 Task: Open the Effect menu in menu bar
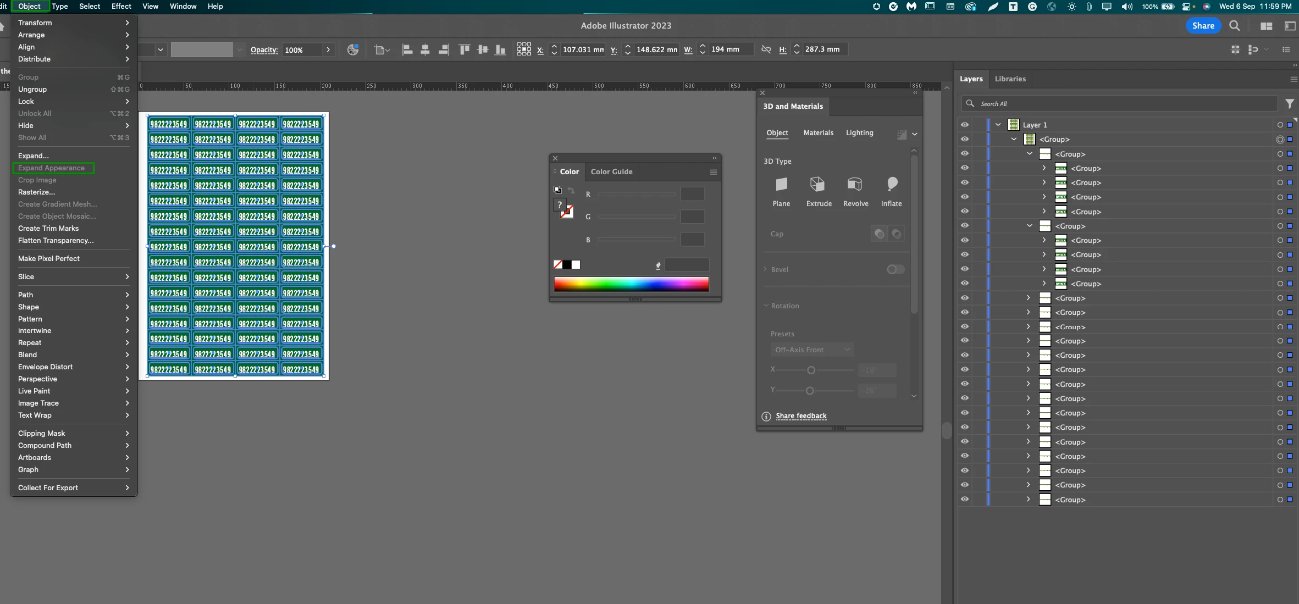point(121,6)
